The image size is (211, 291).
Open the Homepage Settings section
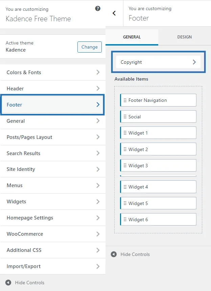[x=52, y=218]
